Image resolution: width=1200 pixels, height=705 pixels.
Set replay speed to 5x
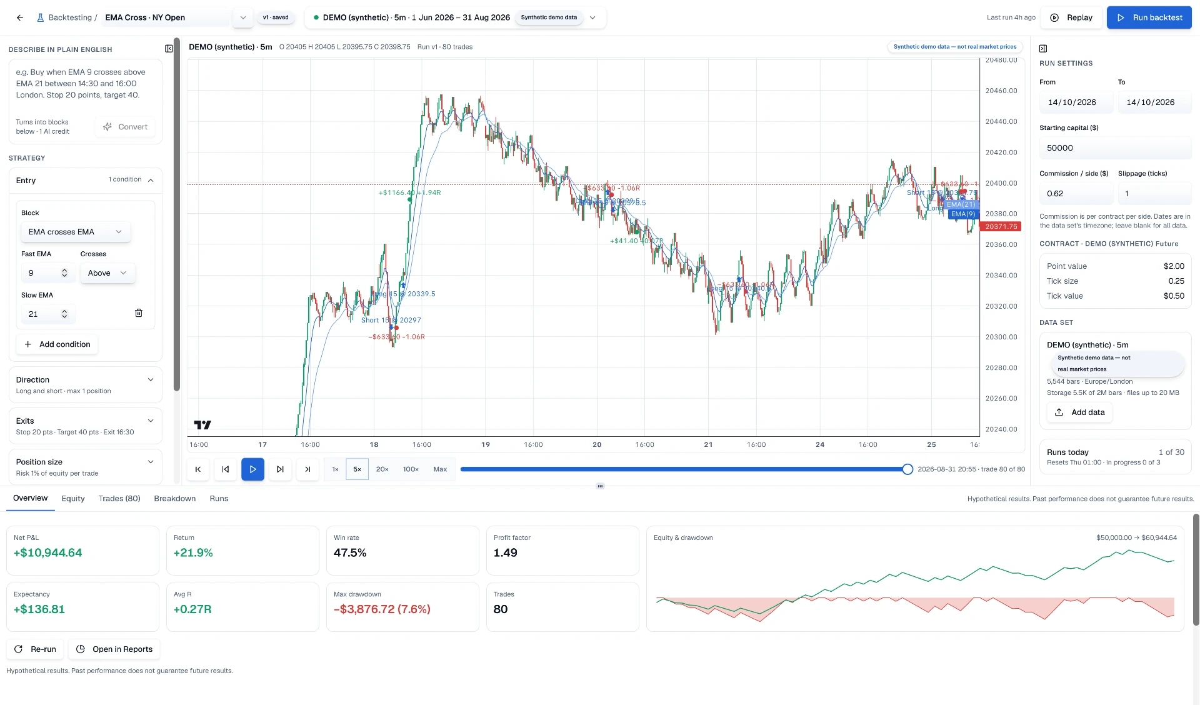pyautogui.click(x=357, y=469)
